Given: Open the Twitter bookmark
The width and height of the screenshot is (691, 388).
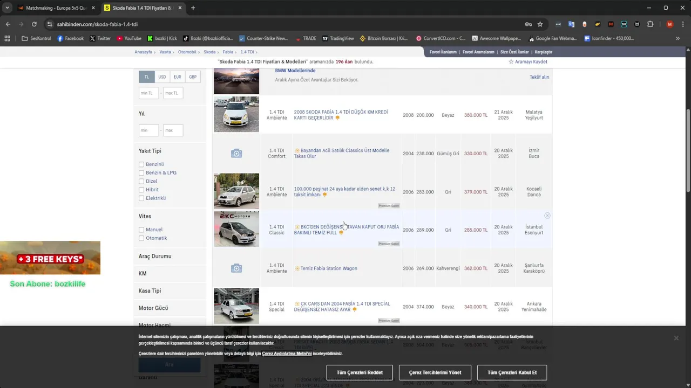Looking at the screenshot, I should coord(100,38).
